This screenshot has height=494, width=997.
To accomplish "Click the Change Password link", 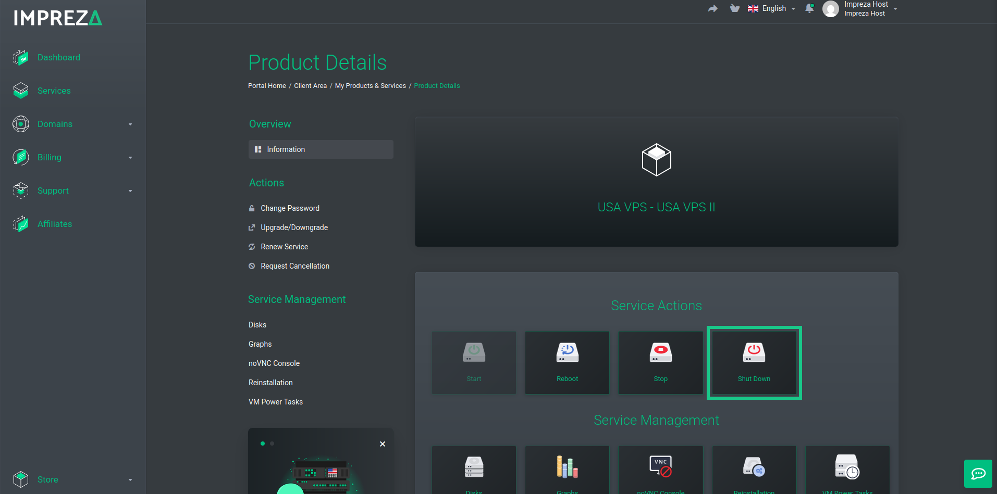I will pyautogui.click(x=290, y=208).
